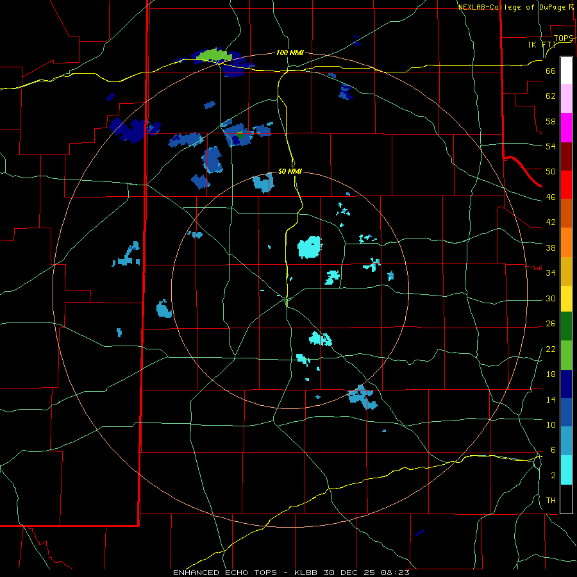Click the NEXLAB-College of DuPage credit text
The image size is (577, 577).
tap(515, 7)
